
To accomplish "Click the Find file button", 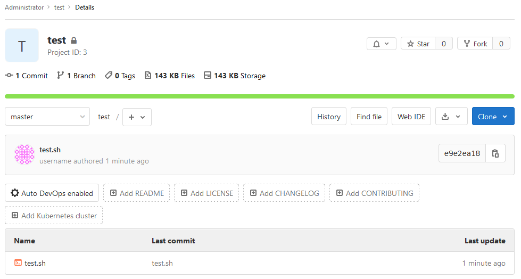I will (x=369, y=117).
